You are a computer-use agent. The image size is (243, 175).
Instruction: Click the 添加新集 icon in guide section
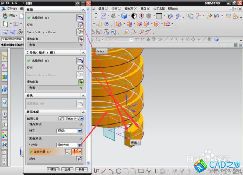tap(80, 82)
